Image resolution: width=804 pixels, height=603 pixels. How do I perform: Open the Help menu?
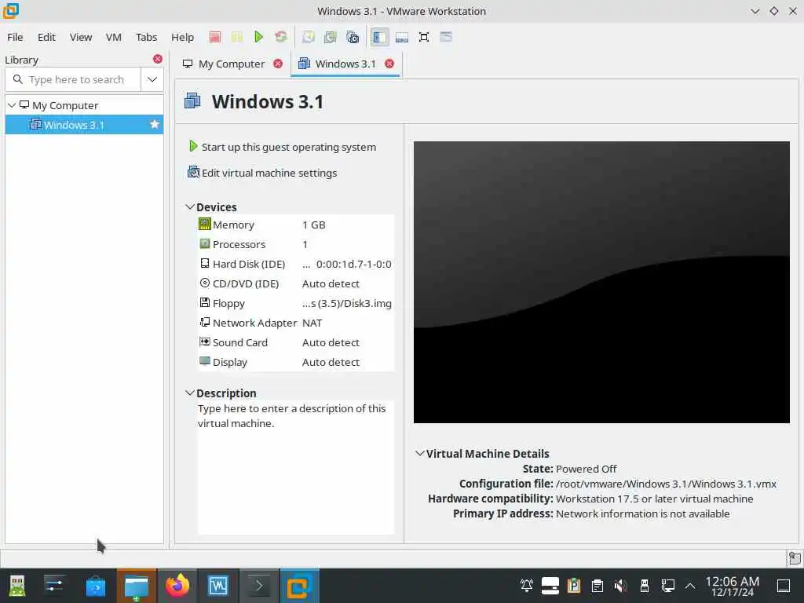pos(182,37)
